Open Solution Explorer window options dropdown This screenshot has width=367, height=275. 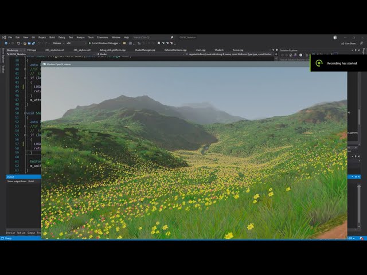point(353,50)
